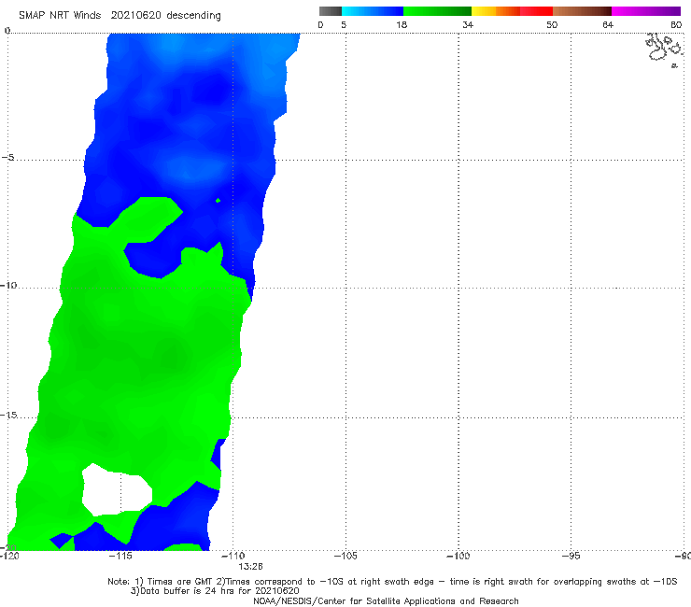Click the red segment of the color bar
691x607 pixels.
pos(536,11)
